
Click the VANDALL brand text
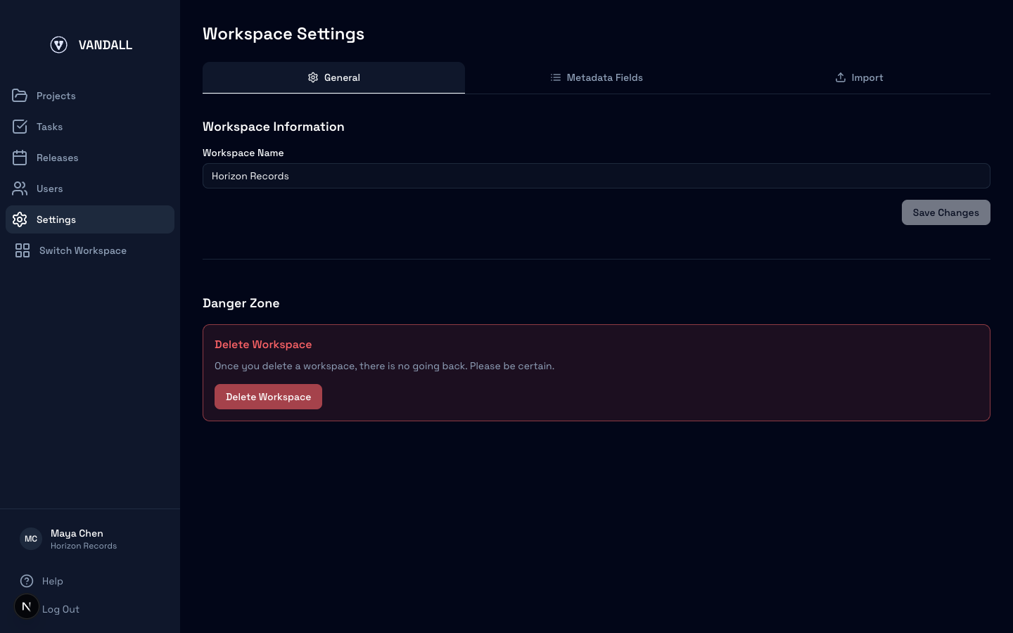click(x=106, y=45)
